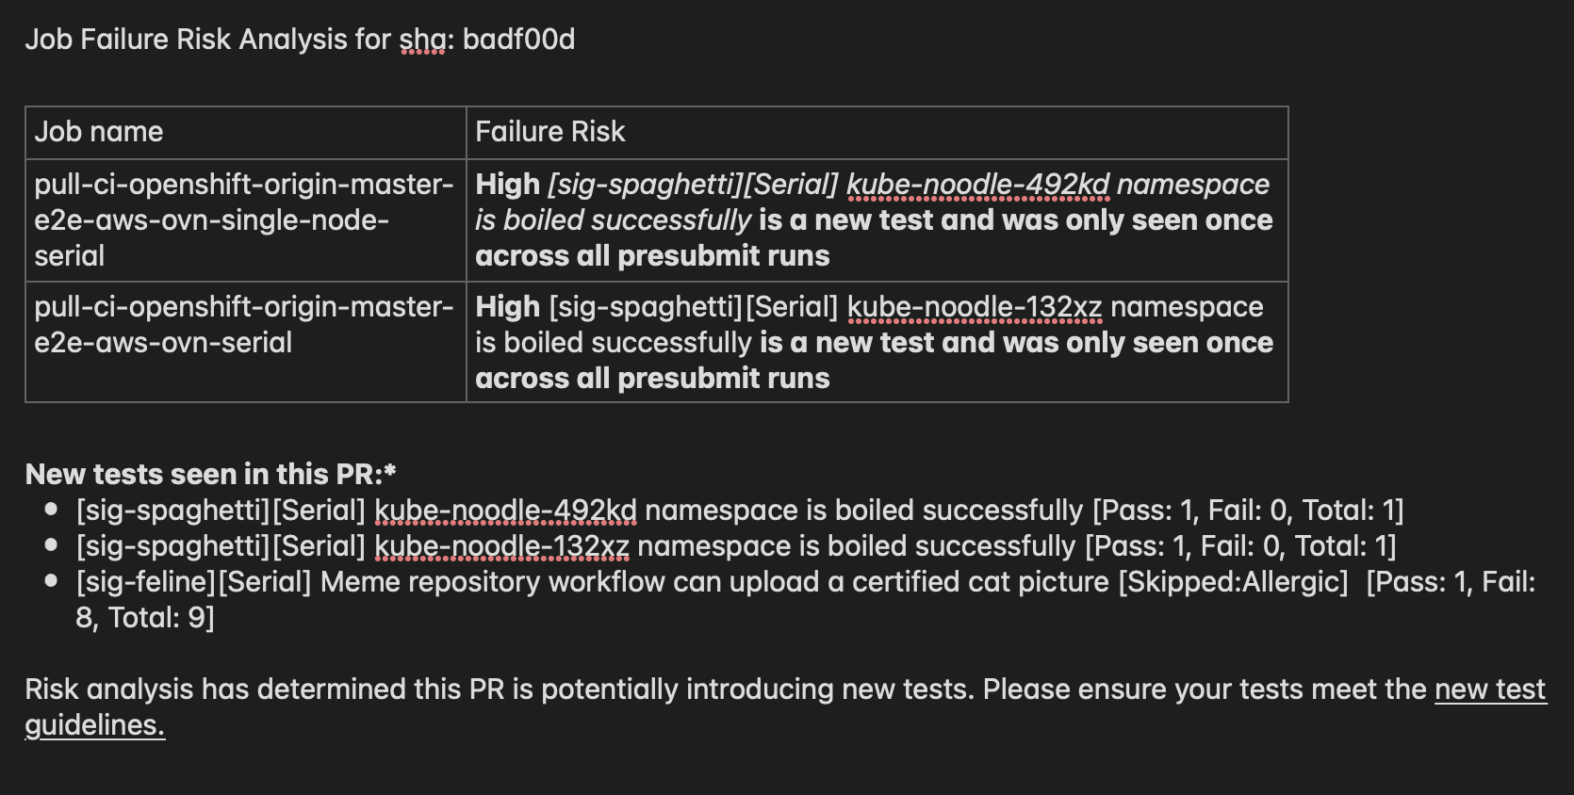
Task: Click the [Skipped:Allergic] tag text
Action: [x=1233, y=582]
